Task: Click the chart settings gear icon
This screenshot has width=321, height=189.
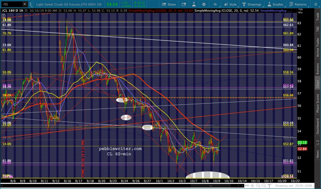Action: tap(204, 4)
